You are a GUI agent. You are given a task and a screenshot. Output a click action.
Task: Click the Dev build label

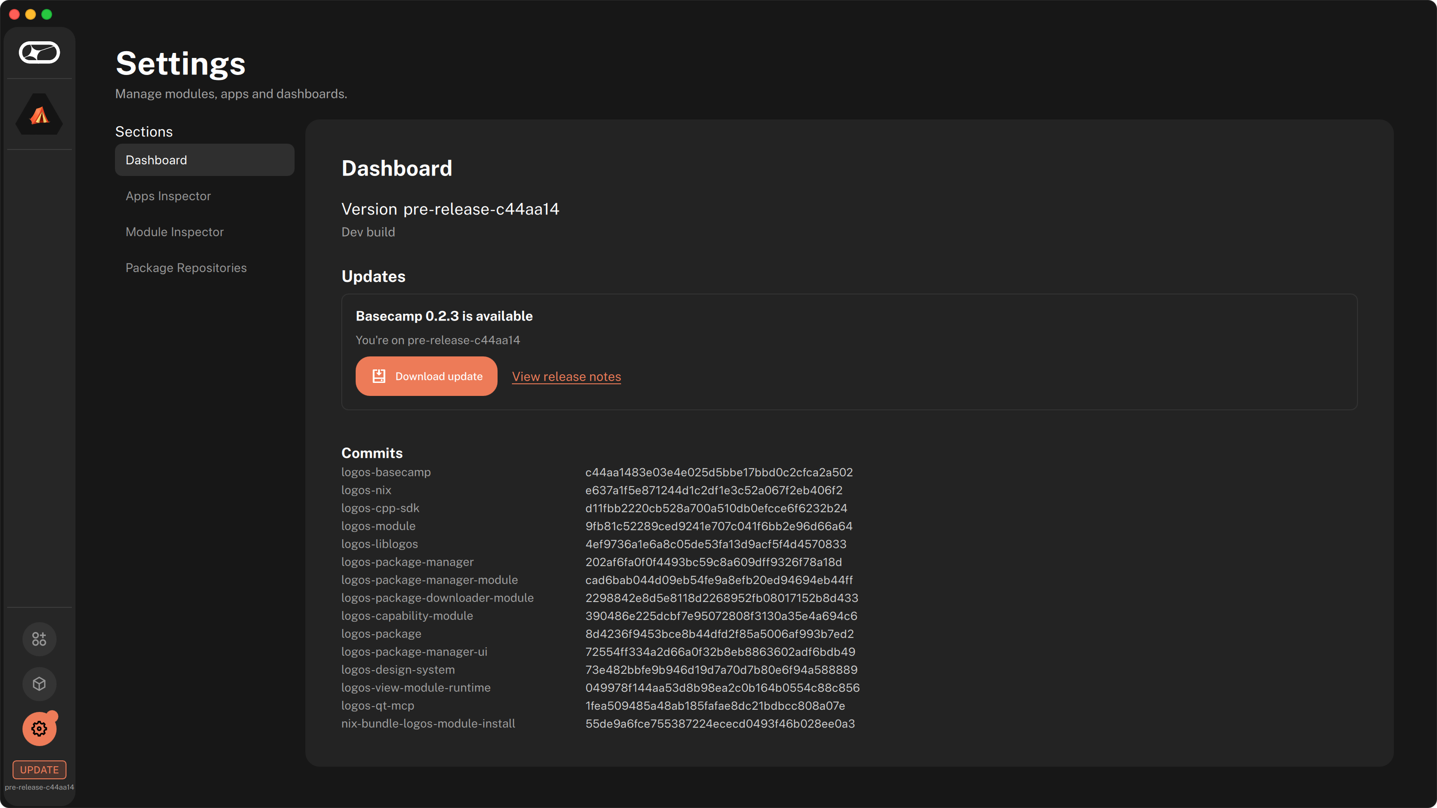coord(368,232)
